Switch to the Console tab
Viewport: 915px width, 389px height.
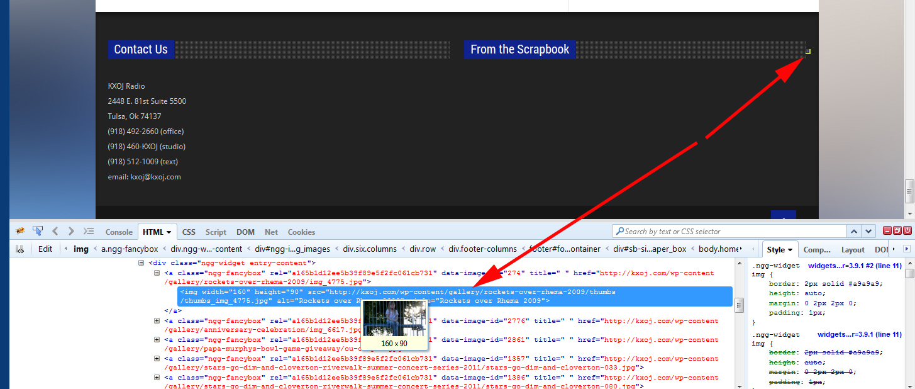tap(119, 232)
